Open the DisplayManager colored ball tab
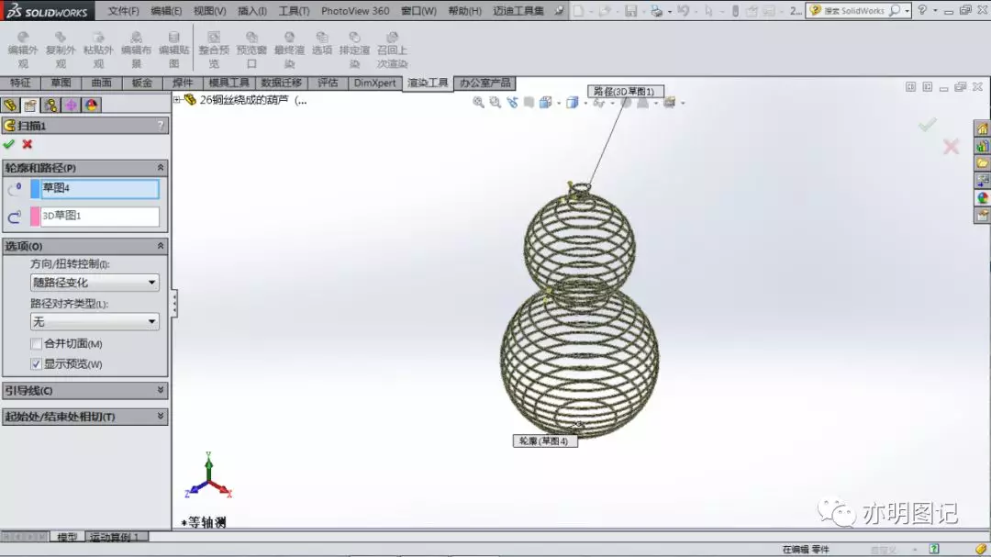The width and height of the screenshot is (991, 557). (x=92, y=105)
